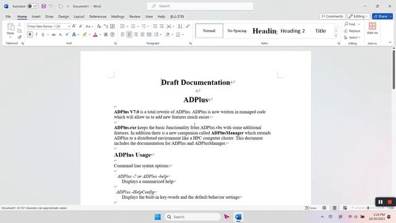Image resolution: width=396 pixels, height=223 pixels.
Task: Click the Copy icon in Clipboard
Action: tap(19, 31)
